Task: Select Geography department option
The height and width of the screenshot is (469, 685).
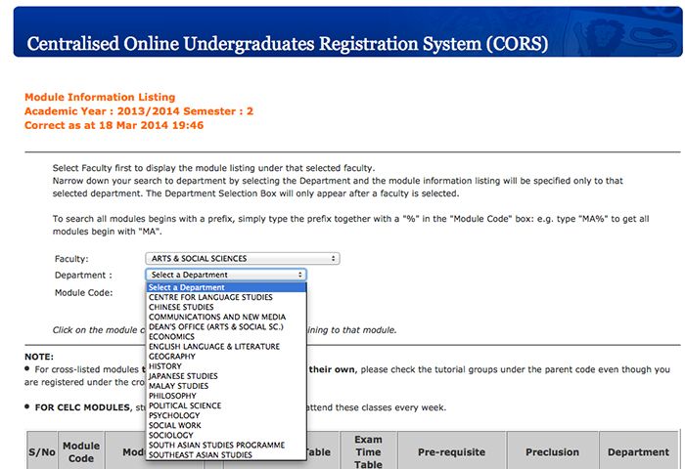Action: [226, 357]
